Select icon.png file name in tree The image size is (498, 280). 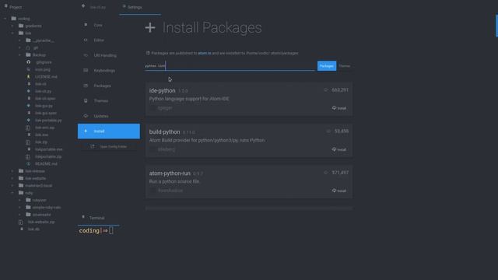[x=43, y=69]
